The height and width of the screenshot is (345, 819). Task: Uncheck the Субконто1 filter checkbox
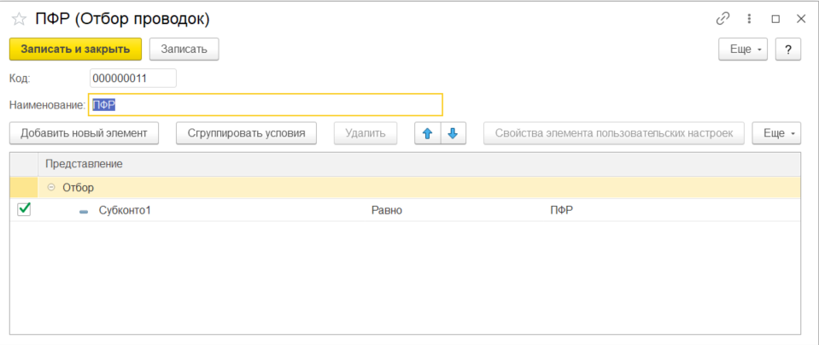pyautogui.click(x=24, y=209)
